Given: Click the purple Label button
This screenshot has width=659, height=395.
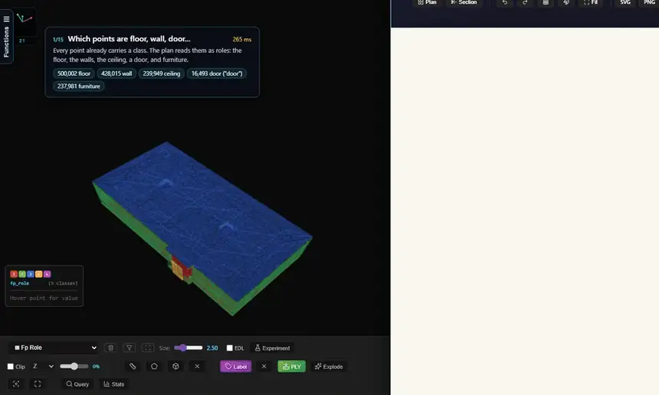Looking at the screenshot, I should 236,367.
